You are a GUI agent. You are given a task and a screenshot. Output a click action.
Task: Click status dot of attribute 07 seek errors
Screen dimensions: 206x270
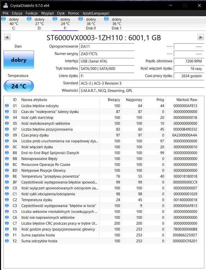point(7,129)
